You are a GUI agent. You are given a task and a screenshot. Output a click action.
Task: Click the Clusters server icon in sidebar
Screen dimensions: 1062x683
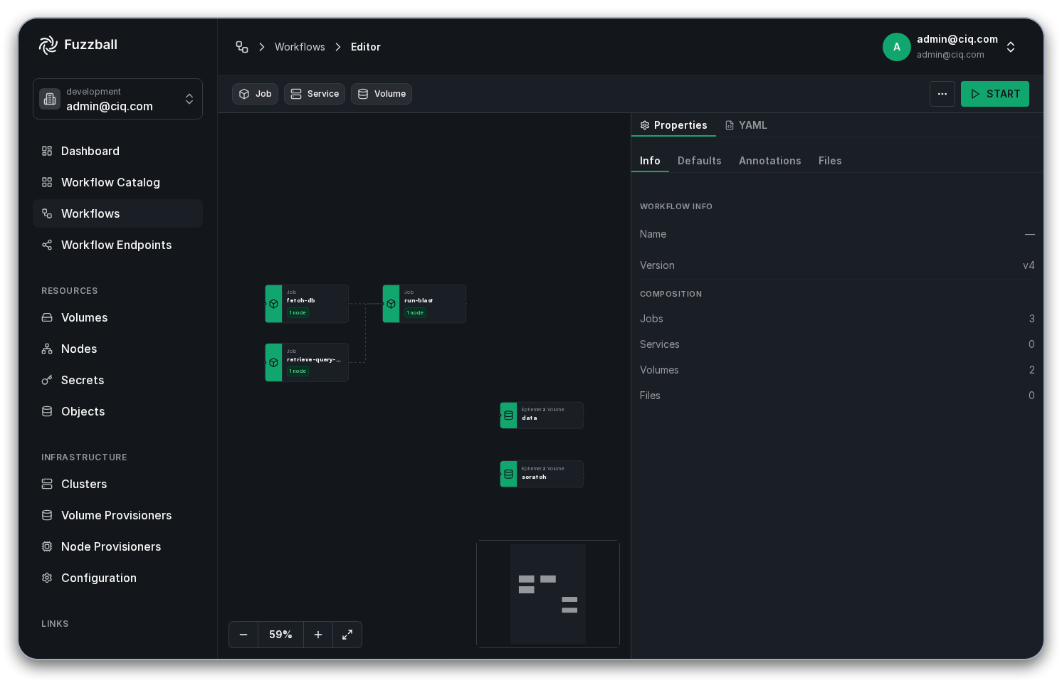pos(47,484)
